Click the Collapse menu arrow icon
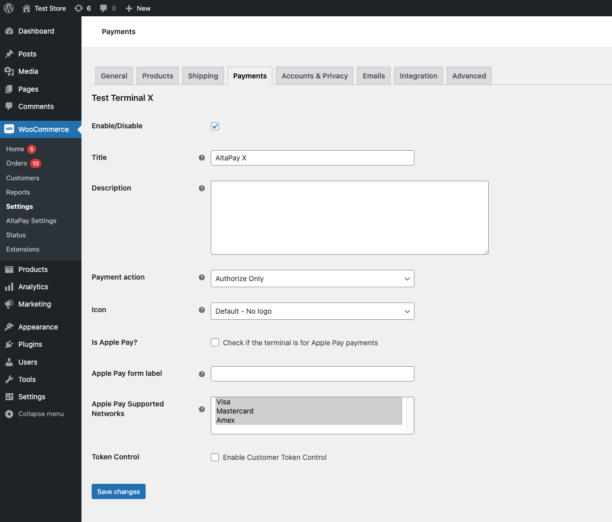 tap(9, 414)
